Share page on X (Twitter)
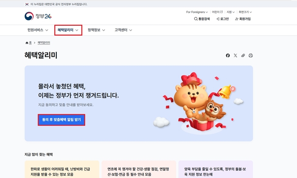This screenshot has width=297, height=178. [235, 55]
